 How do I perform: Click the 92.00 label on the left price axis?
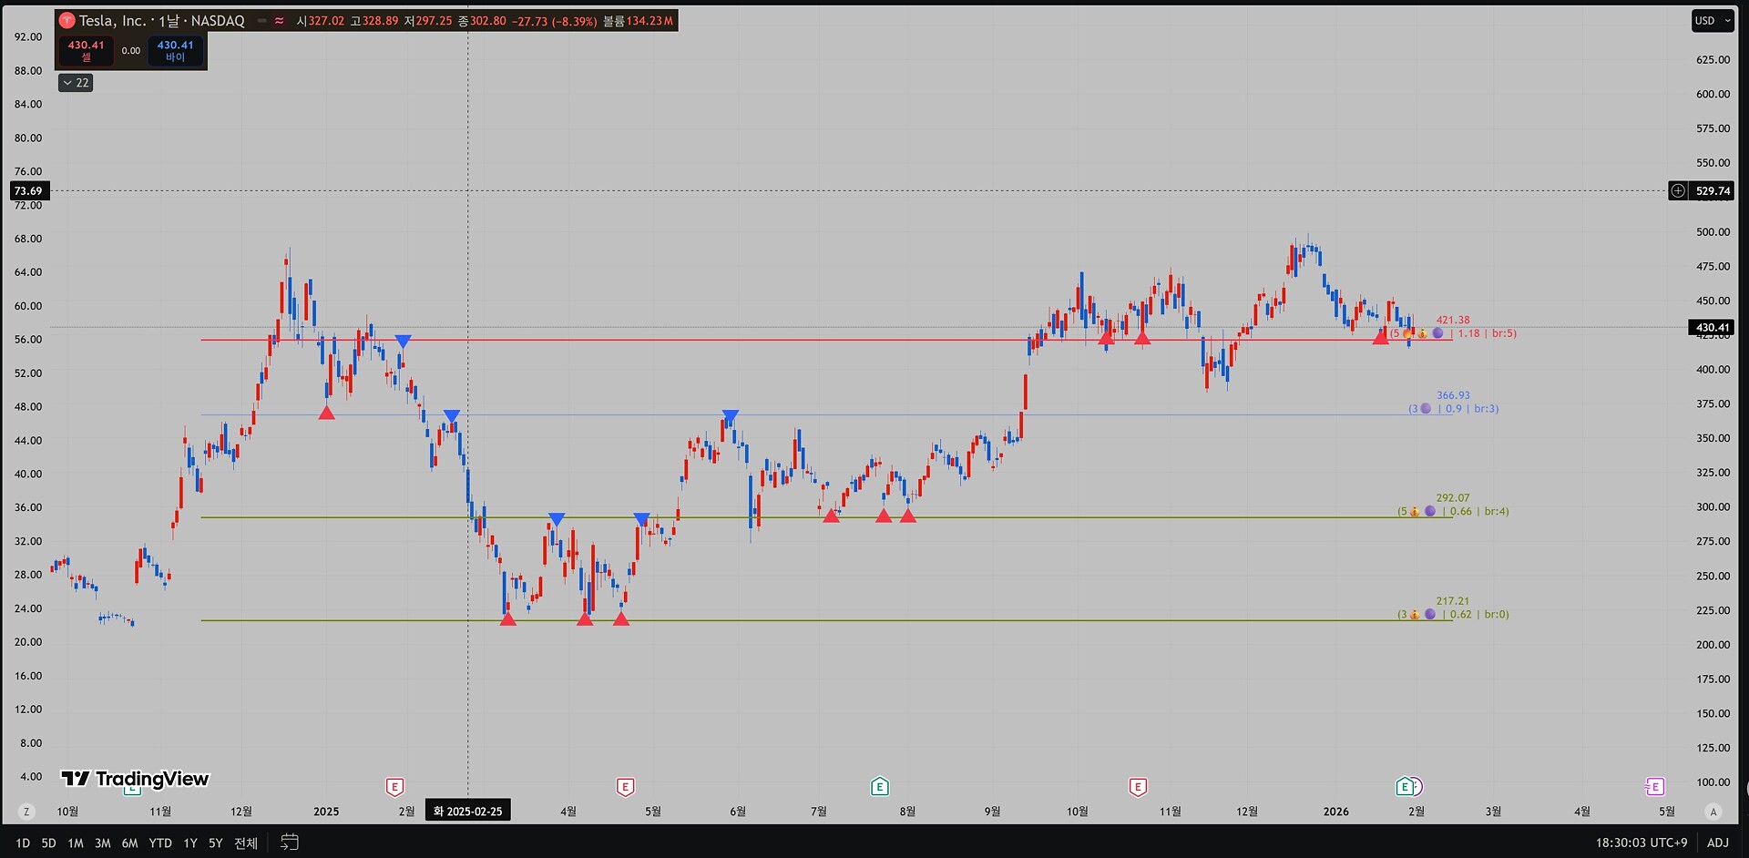tap(28, 37)
